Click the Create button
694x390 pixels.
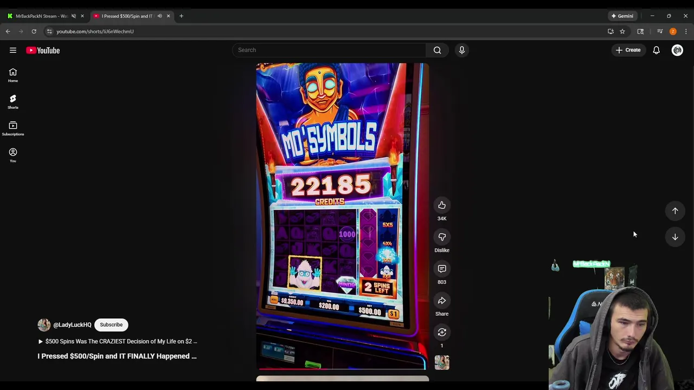(628, 50)
